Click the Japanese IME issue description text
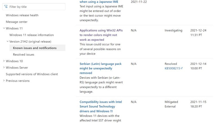Viewport: 220px width, 123px height. [101, 13]
